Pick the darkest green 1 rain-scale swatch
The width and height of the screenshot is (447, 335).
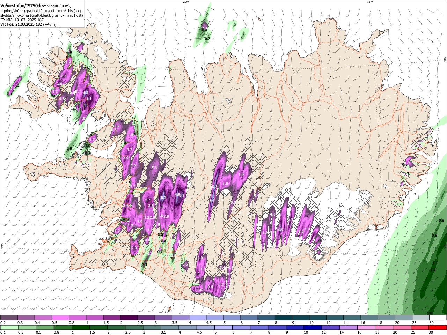pos(80,327)
